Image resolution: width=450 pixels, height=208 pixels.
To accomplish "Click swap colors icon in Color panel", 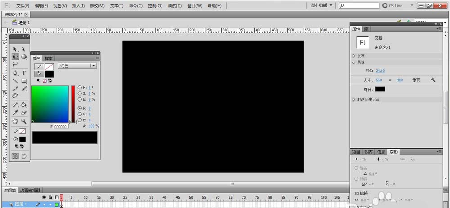I will [x=50, y=81].
